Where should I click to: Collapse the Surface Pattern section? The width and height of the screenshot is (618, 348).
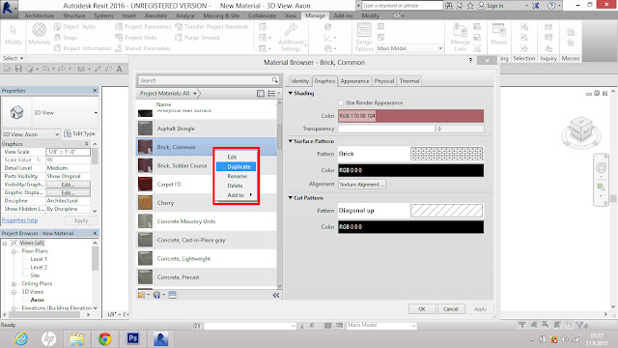tap(291, 141)
